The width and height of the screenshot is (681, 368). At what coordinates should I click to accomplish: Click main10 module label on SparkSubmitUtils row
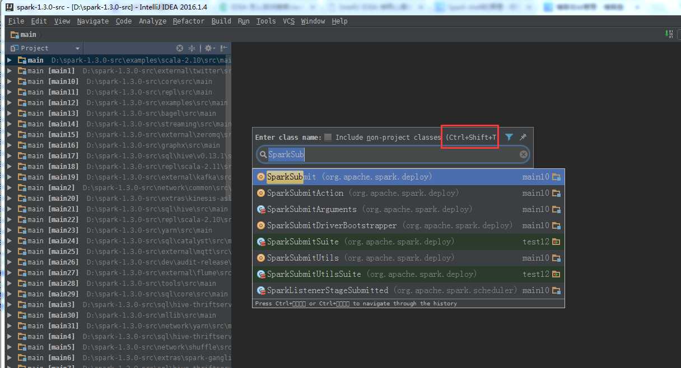pyautogui.click(x=536, y=258)
